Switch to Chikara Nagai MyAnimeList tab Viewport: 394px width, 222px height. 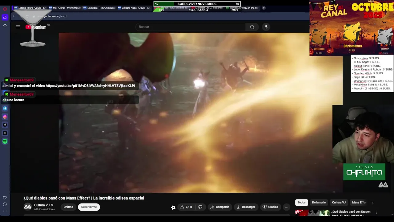(134, 8)
